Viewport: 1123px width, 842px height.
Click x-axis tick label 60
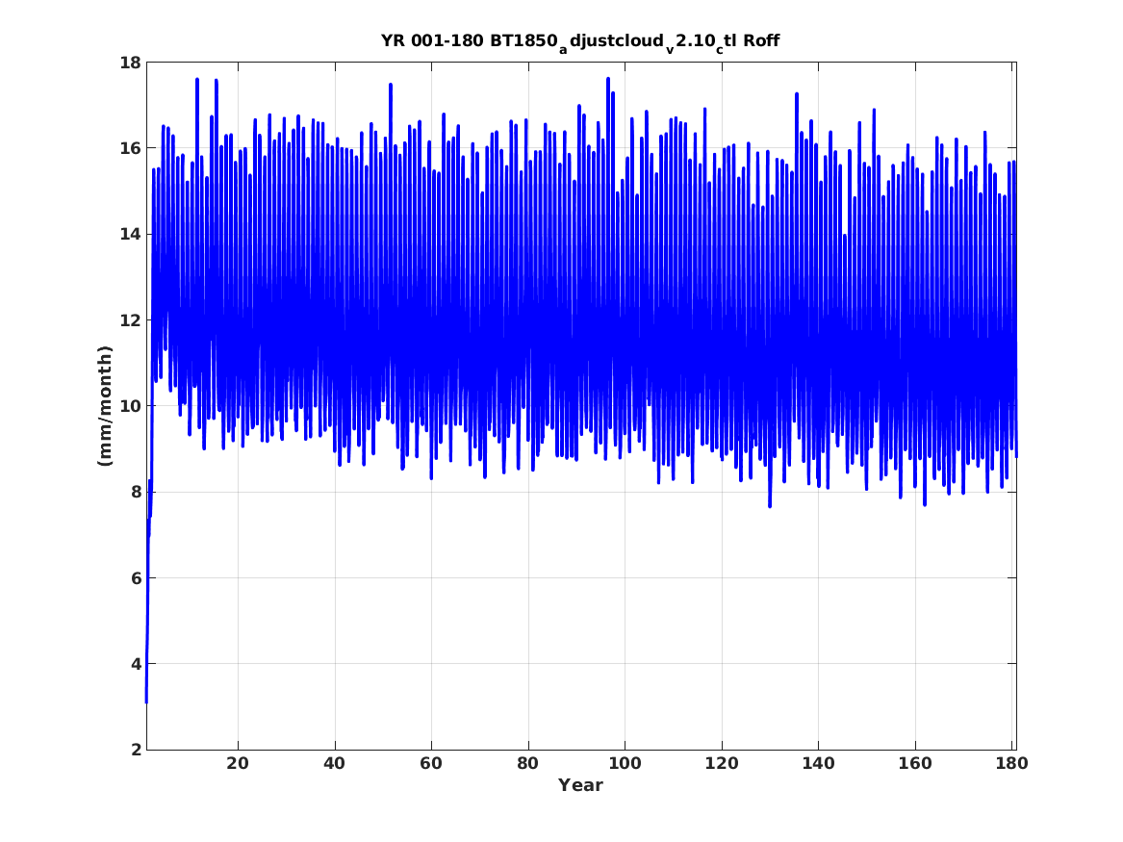tap(431, 763)
